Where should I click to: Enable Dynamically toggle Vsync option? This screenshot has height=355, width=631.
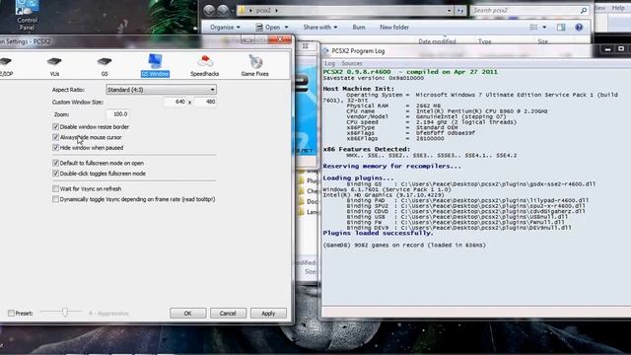tap(55, 199)
